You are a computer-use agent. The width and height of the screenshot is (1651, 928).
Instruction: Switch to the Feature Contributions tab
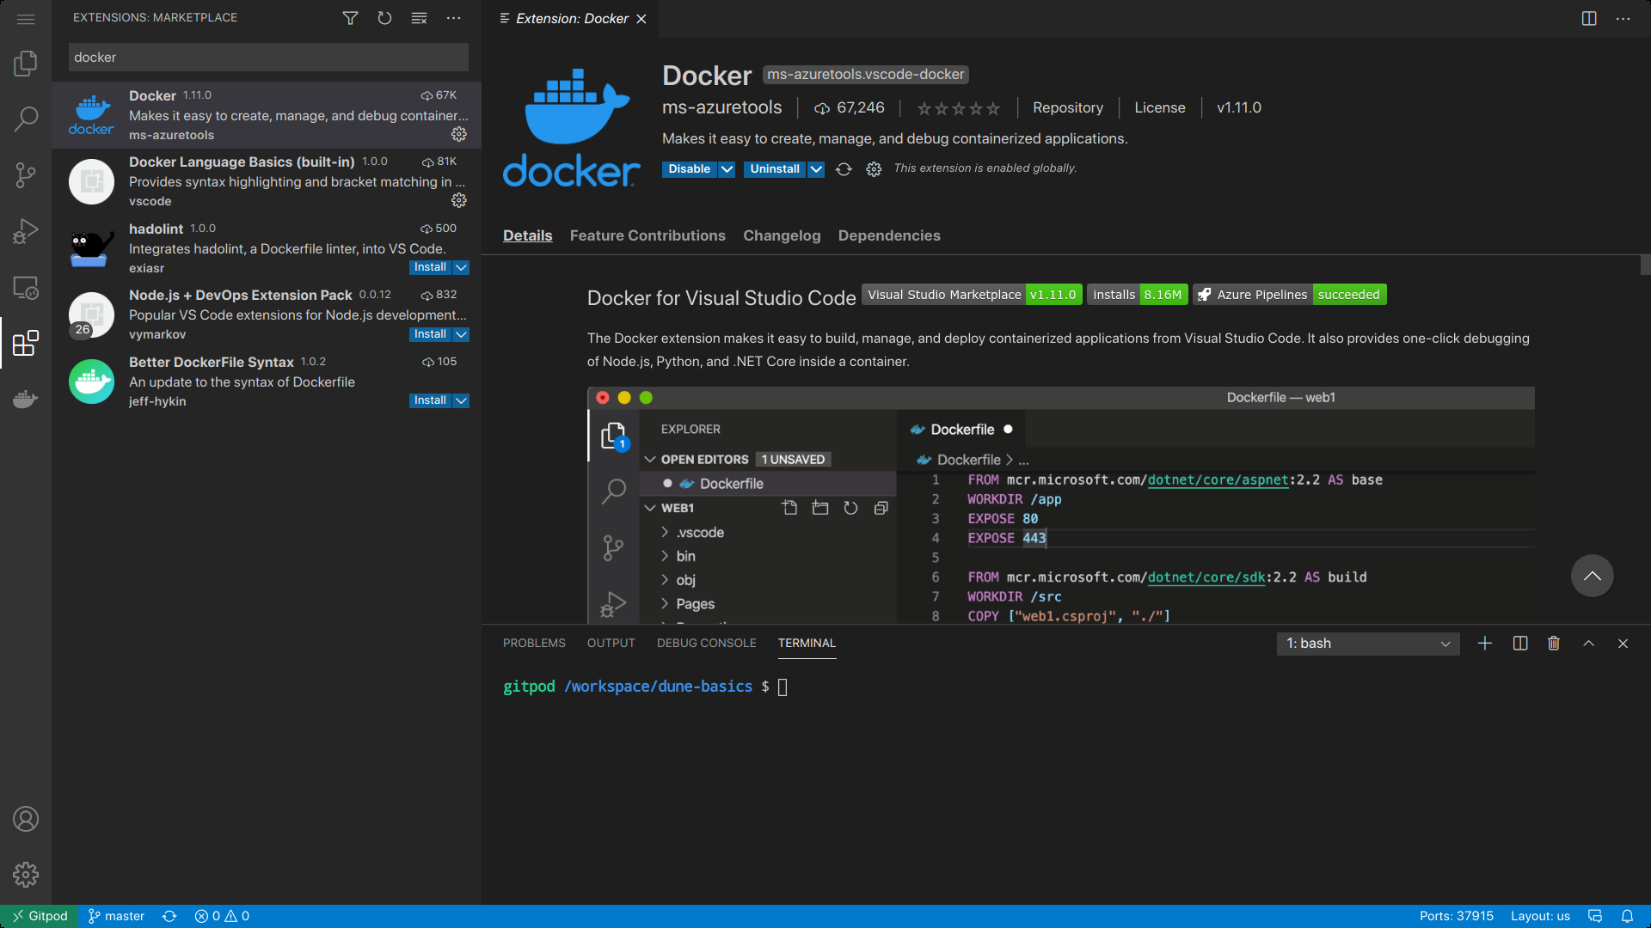[x=647, y=235]
